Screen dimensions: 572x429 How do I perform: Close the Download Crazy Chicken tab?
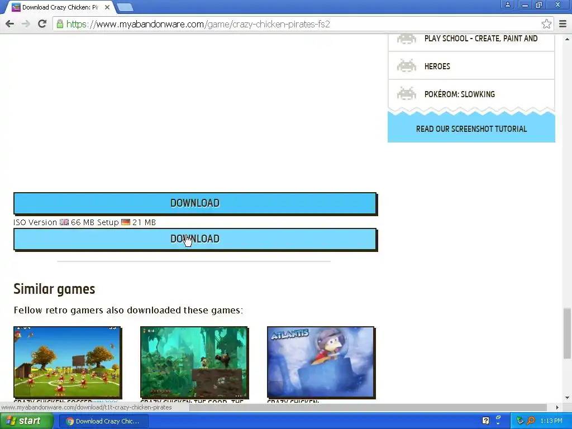107,7
